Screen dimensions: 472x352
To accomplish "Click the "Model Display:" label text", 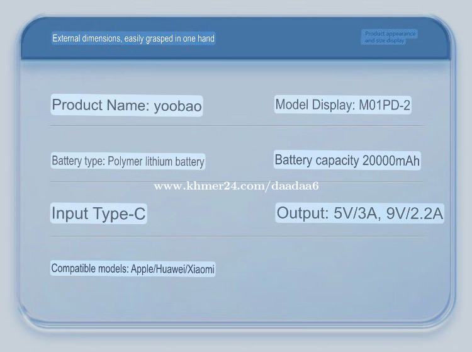I will pos(315,105).
